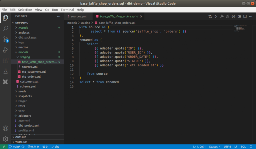
Task: Split the editor to the right
Action: point(245,16)
